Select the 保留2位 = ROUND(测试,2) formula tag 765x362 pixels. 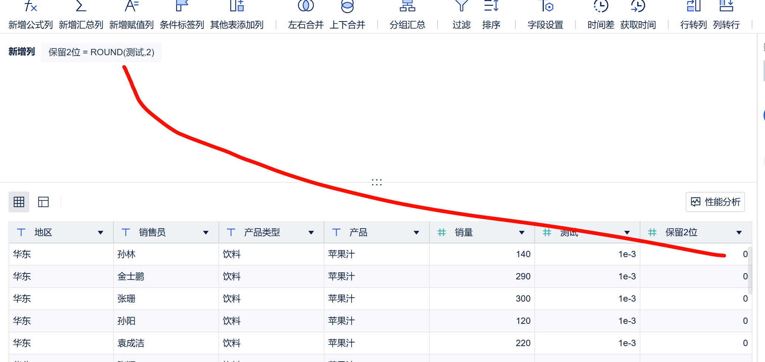(x=101, y=52)
